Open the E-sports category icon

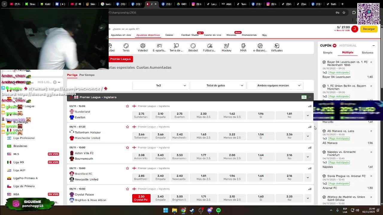159,47
